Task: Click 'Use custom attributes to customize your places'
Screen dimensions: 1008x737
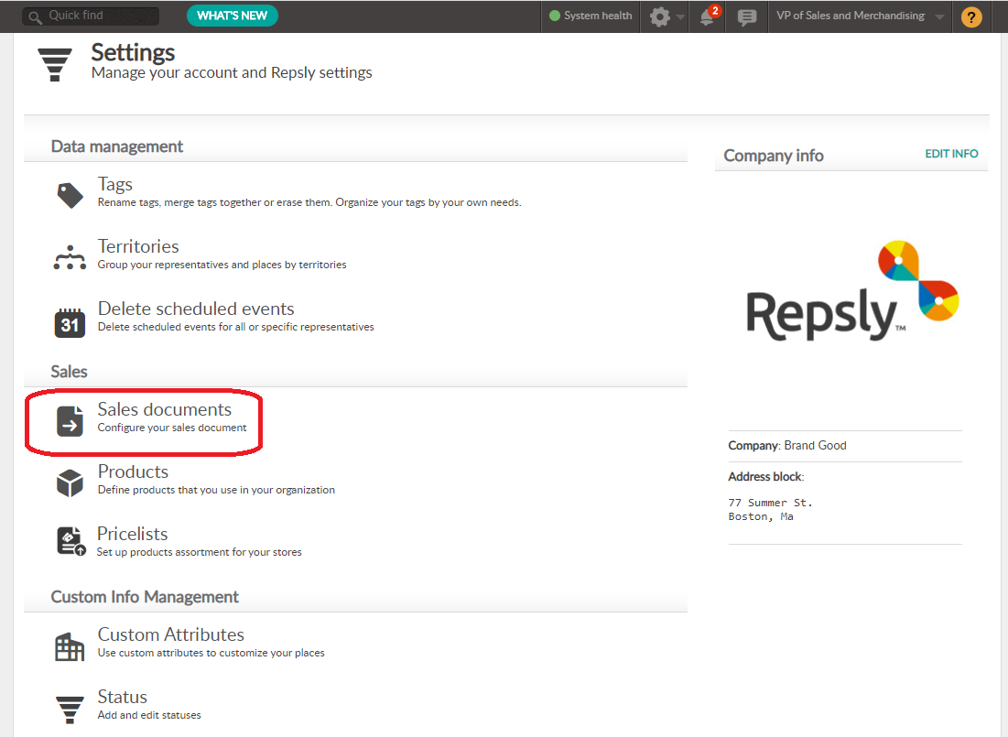Action: 211,653
